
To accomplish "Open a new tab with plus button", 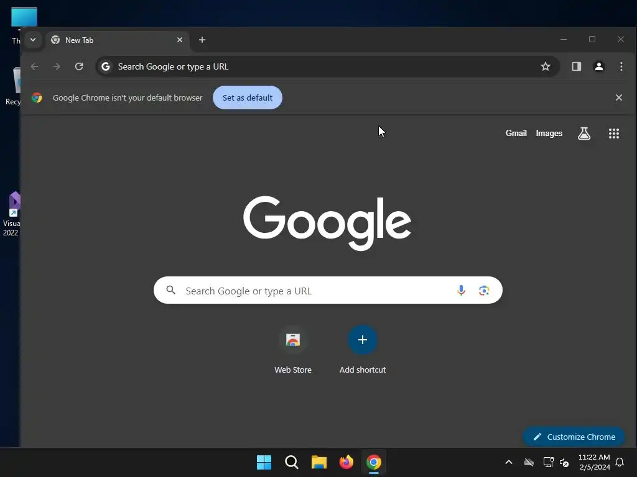I will (x=202, y=40).
